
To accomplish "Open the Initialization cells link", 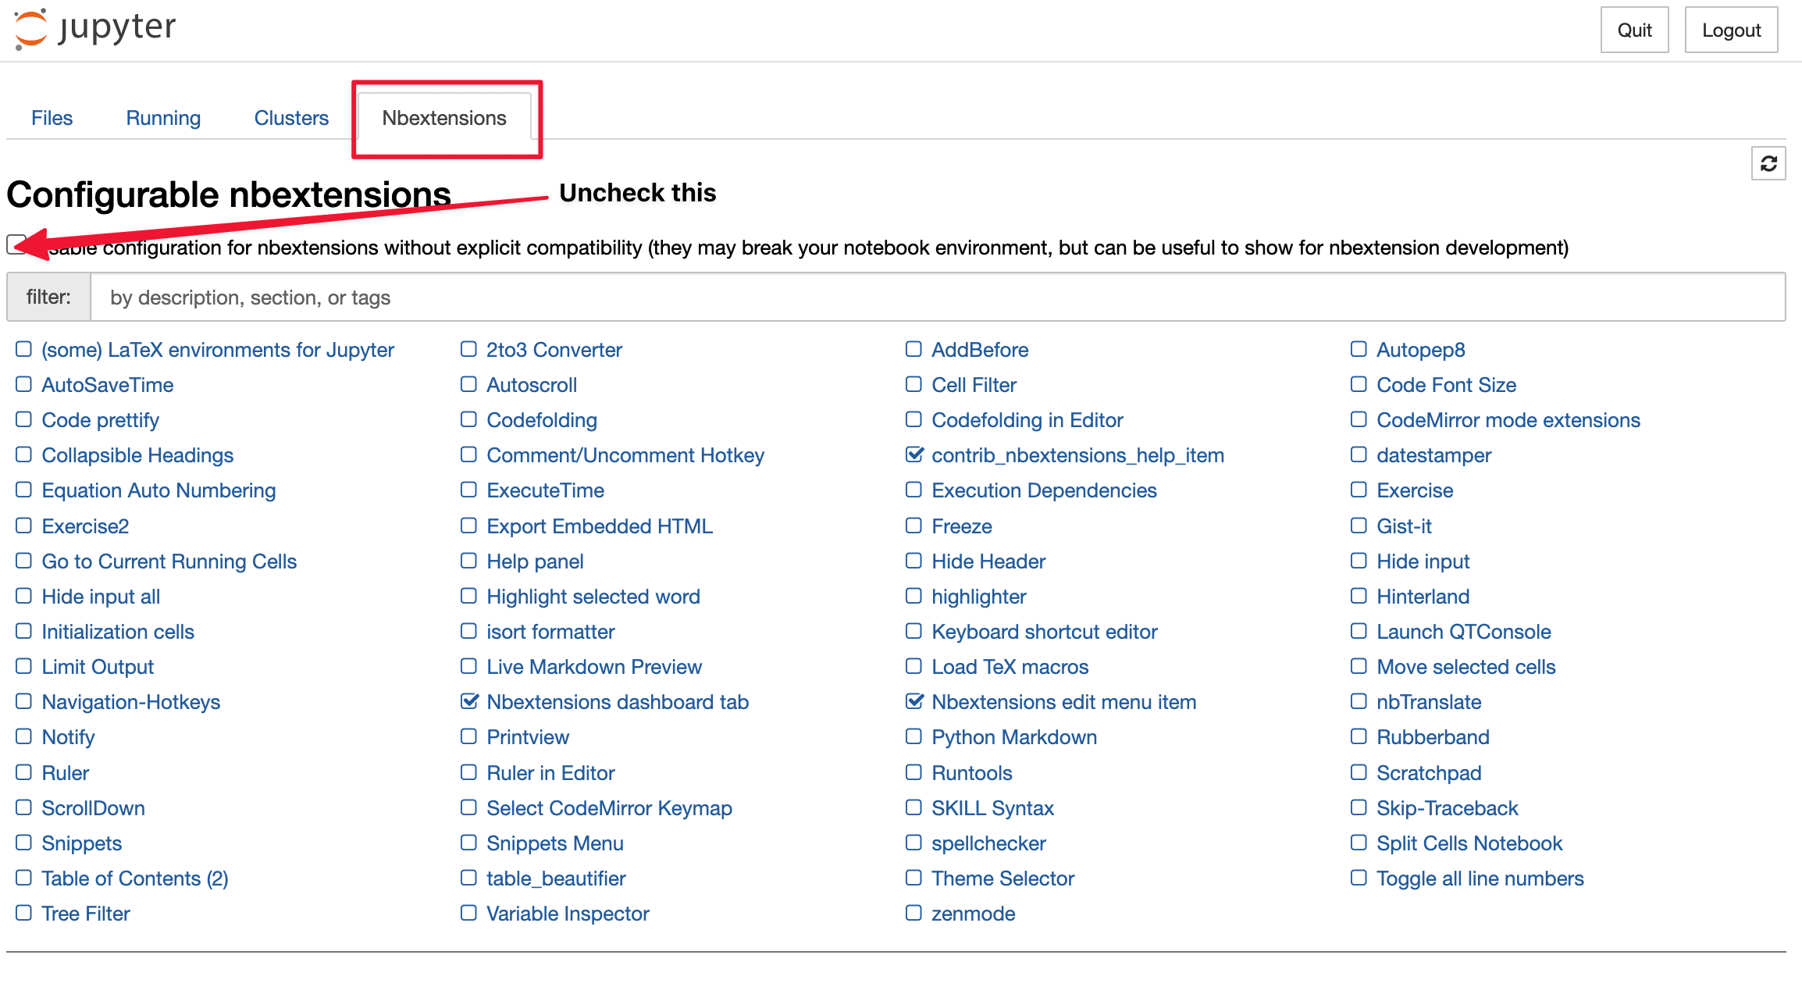I will tap(118, 632).
